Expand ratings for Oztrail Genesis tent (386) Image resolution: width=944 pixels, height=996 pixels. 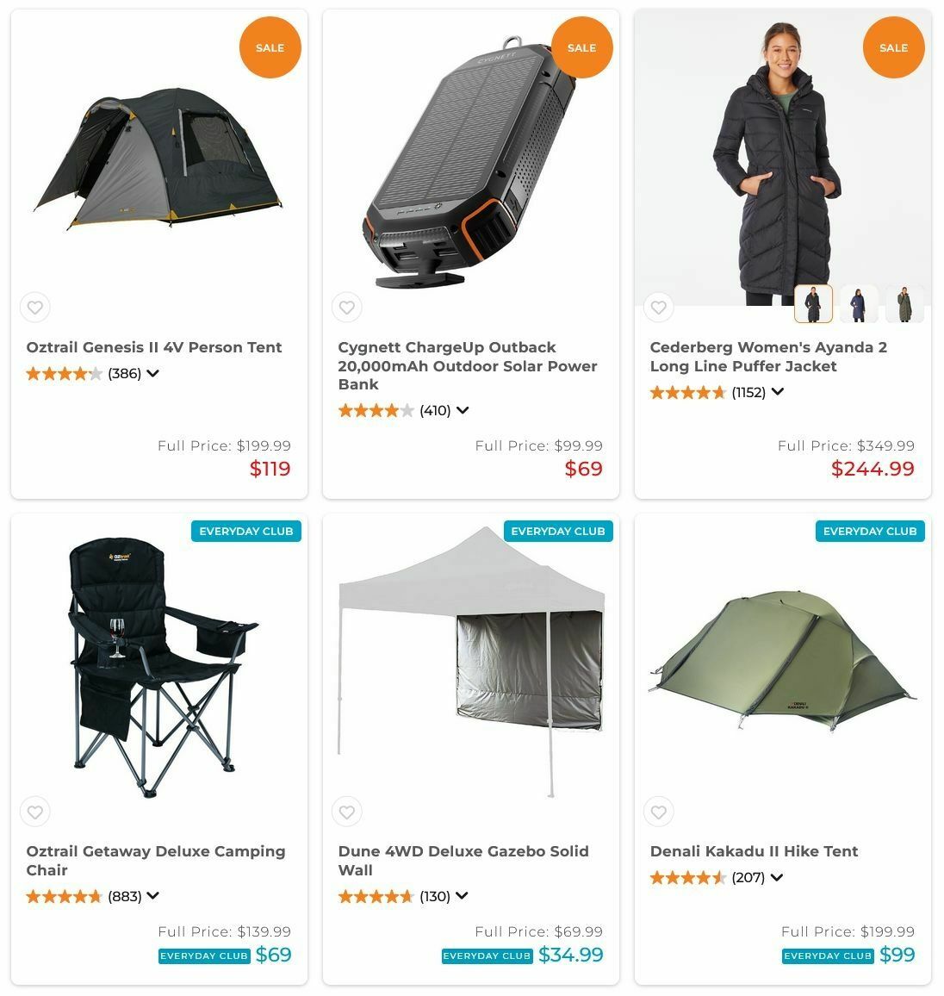tap(152, 374)
